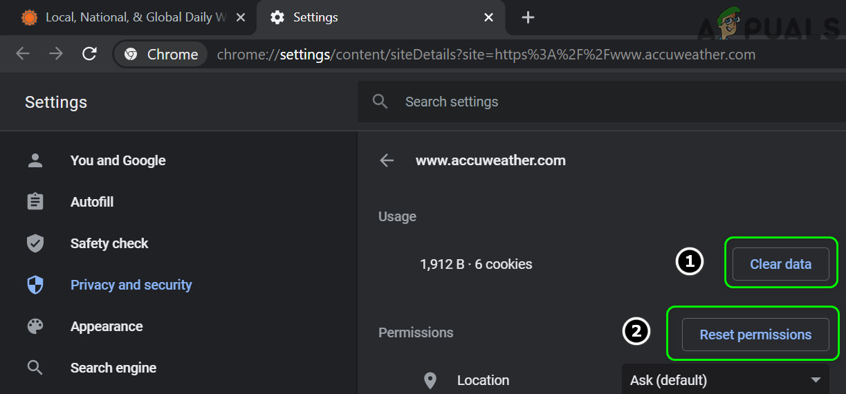Click the You and Google person icon
The image size is (846, 394).
click(35, 160)
